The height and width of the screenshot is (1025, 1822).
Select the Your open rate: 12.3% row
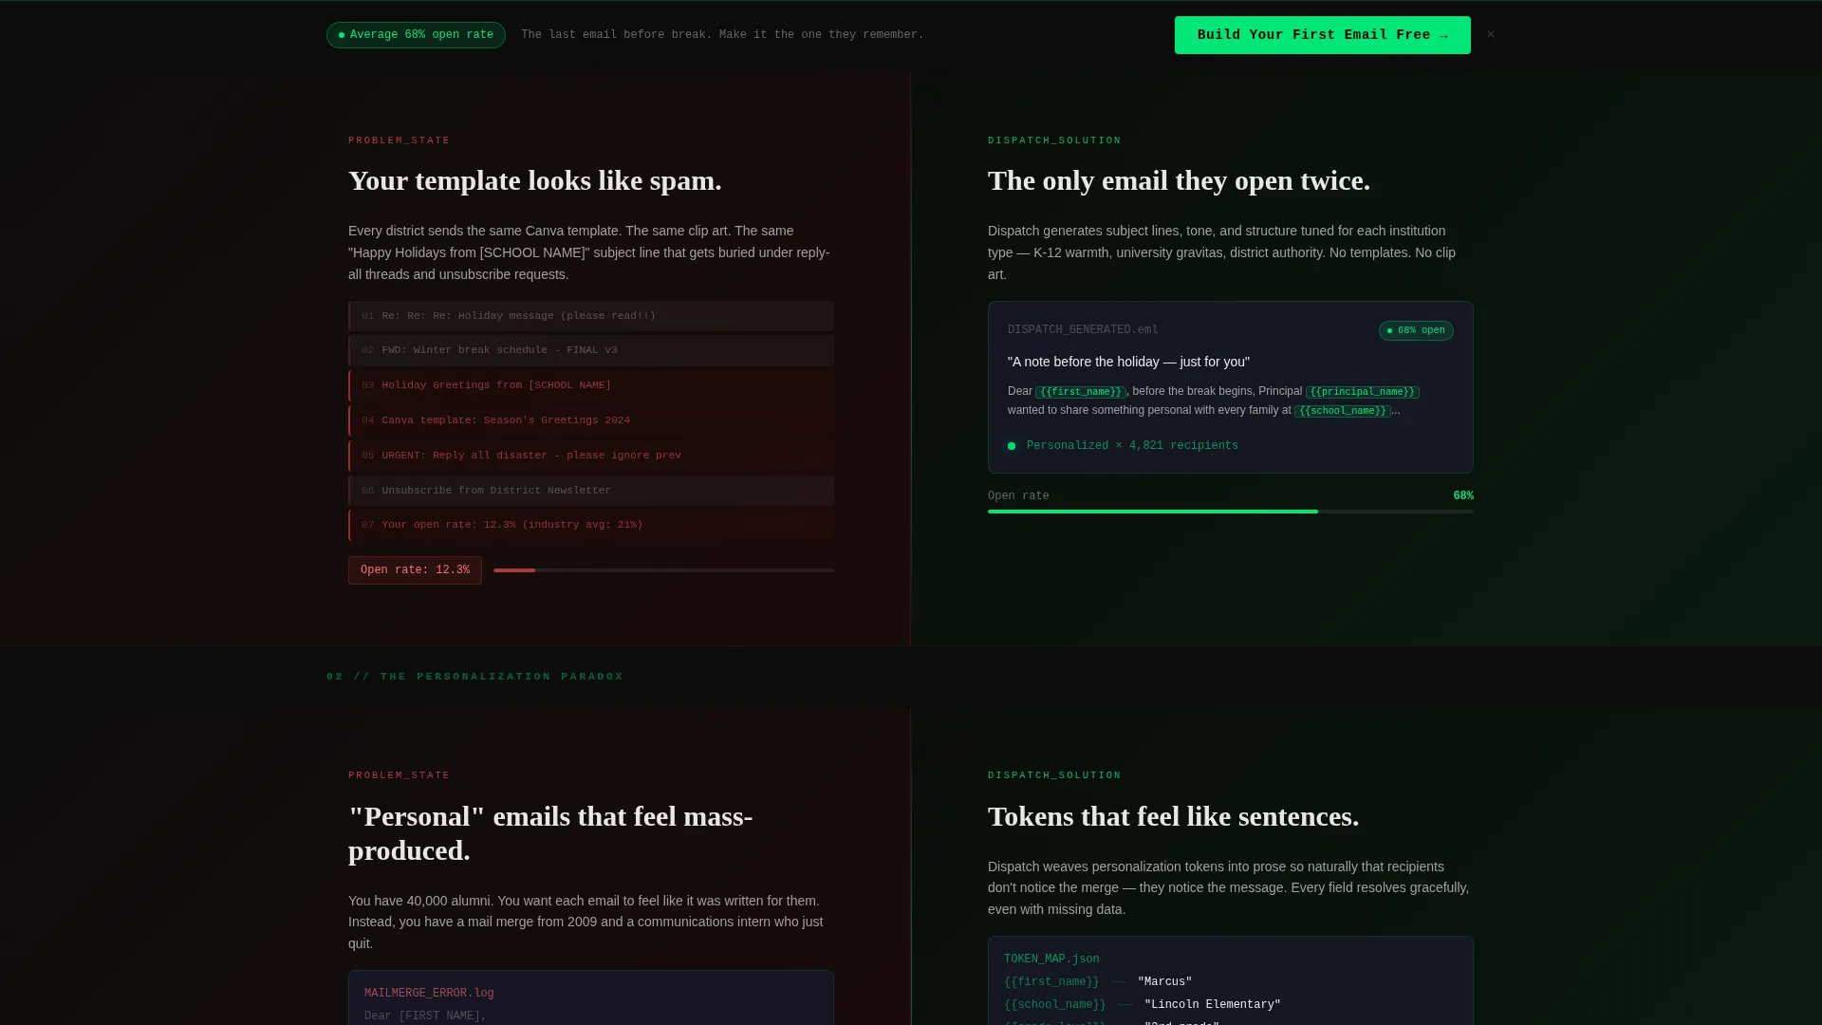(591, 525)
